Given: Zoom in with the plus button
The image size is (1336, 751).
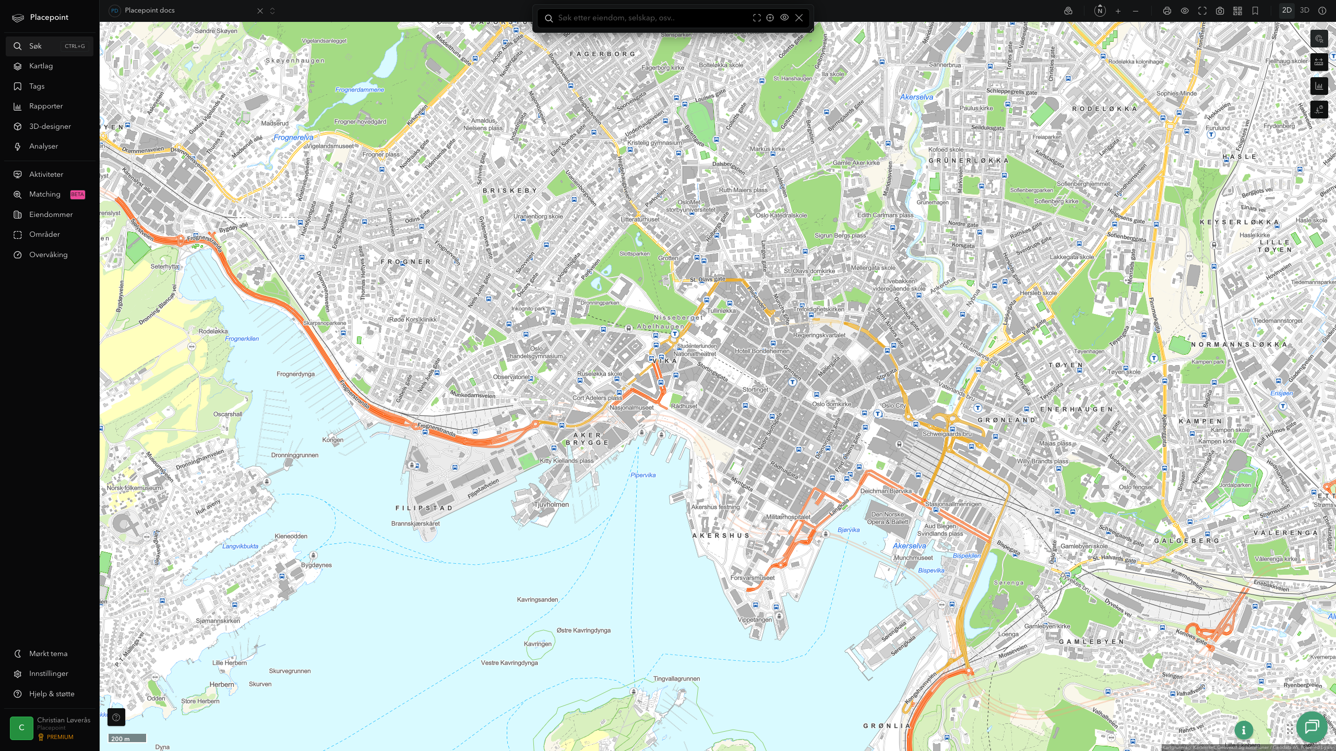Looking at the screenshot, I should pyautogui.click(x=1118, y=11).
